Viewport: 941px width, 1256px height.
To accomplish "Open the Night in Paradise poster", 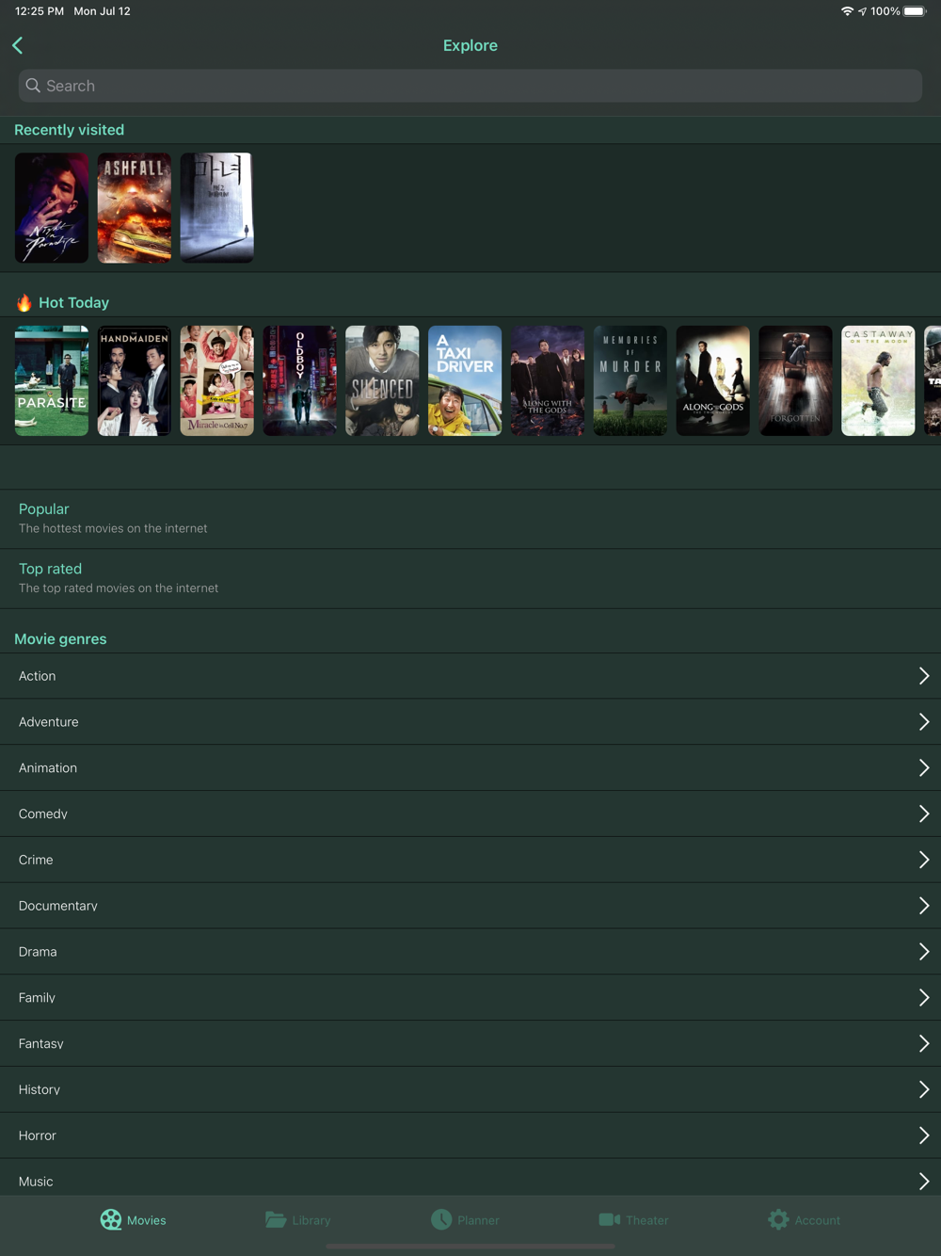I will click(x=52, y=208).
